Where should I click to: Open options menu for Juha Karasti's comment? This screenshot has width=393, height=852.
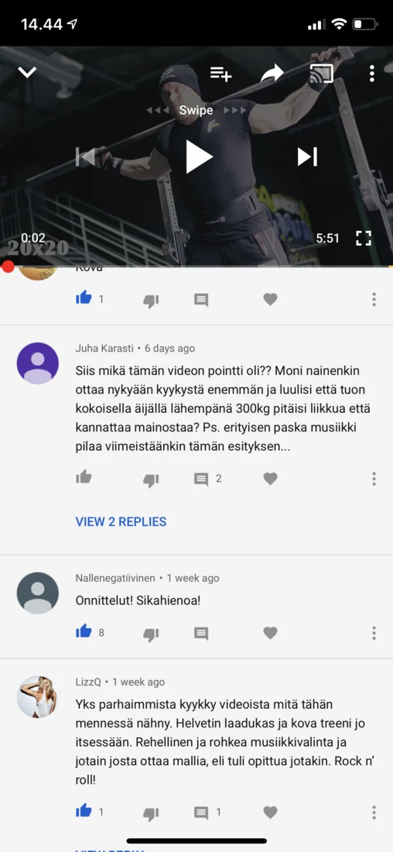374,479
